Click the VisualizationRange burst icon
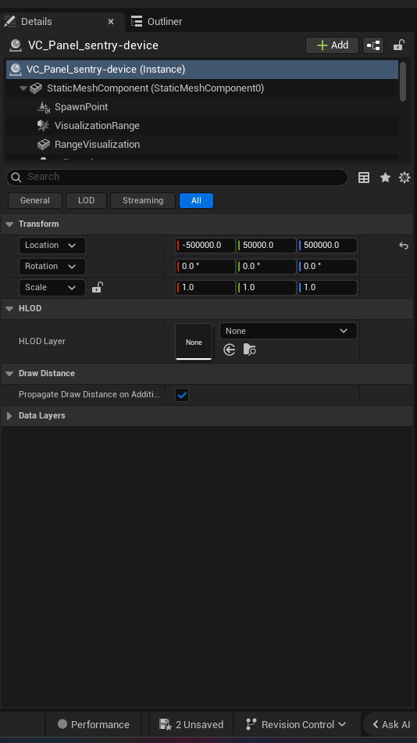 click(44, 126)
